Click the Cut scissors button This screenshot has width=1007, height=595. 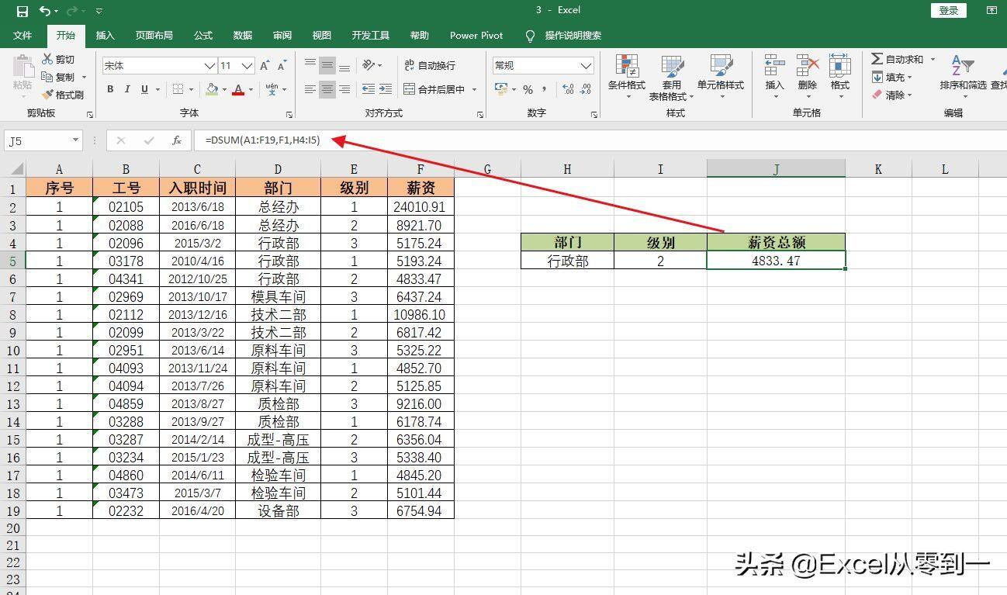pyautogui.click(x=59, y=59)
